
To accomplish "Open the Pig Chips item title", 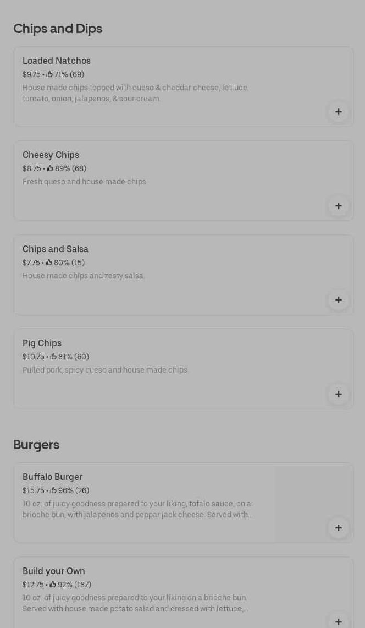I will click(42, 343).
